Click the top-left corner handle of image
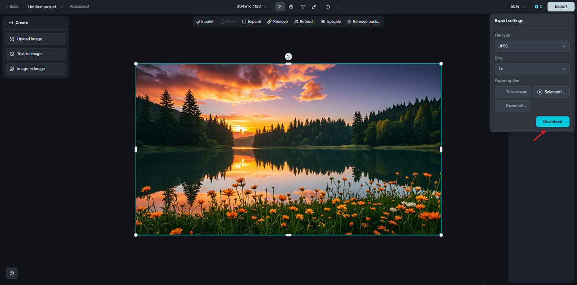 click(136, 64)
